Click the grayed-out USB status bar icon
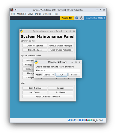 click(77, 120)
